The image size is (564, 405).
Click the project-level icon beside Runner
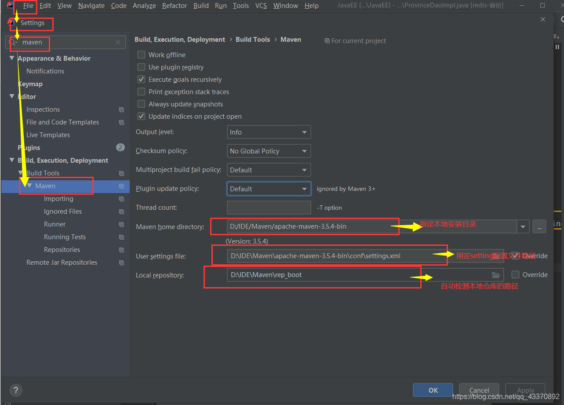click(121, 224)
